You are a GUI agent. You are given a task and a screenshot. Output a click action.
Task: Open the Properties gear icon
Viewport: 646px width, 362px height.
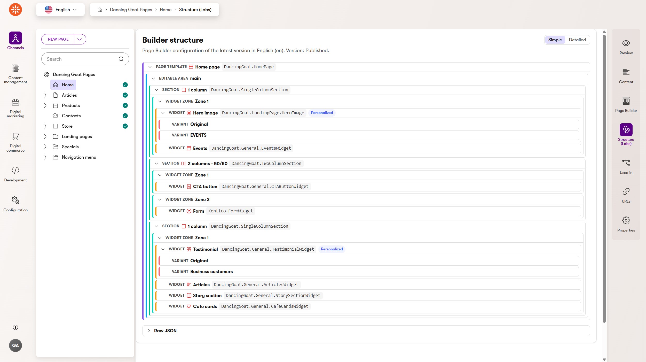[626, 220]
